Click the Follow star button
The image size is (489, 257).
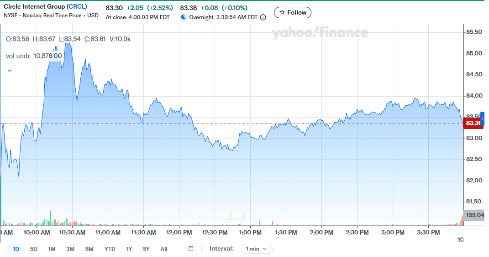(293, 12)
